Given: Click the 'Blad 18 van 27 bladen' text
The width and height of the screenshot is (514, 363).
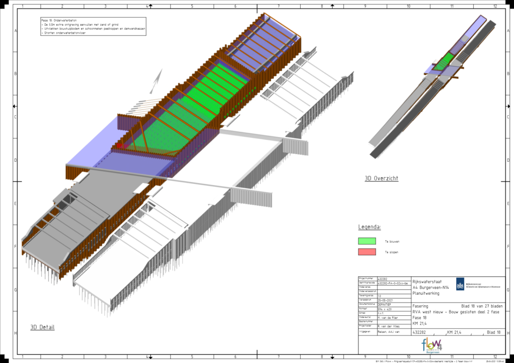Looking at the screenshot, I should click(x=481, y=305).
